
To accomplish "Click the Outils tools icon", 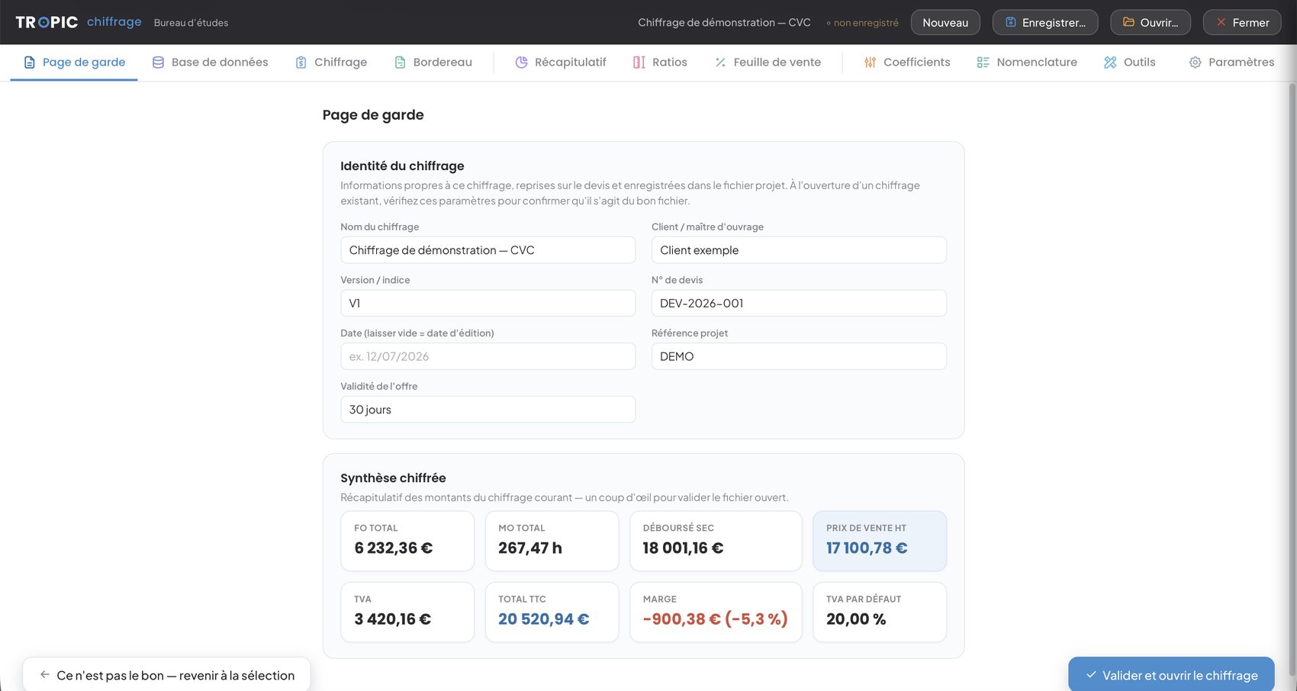I will point(1110,63).
